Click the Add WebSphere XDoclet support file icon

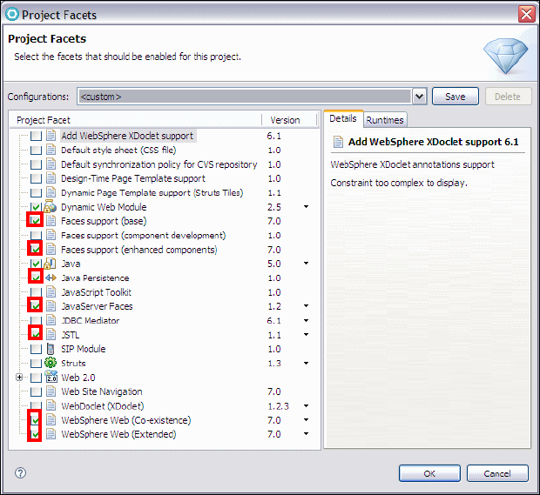tap(51, 136)
